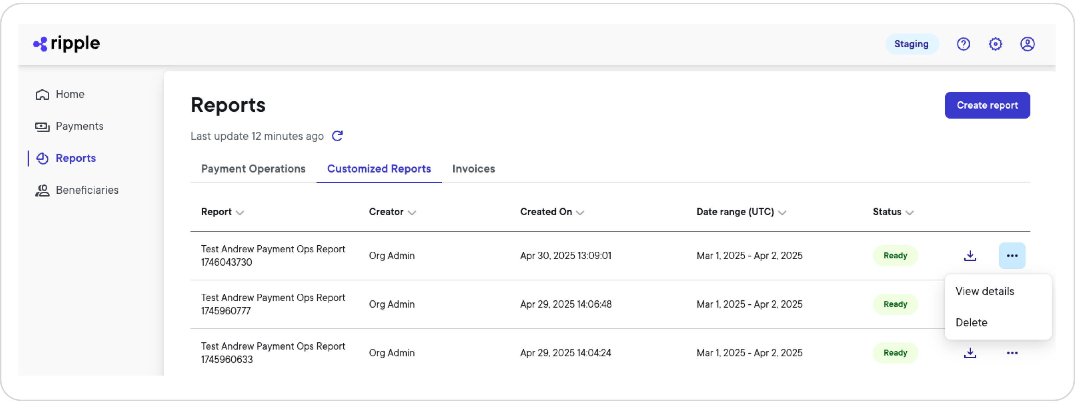Download the Apr 30 report
1075x401 pixels.
tap(970, 255)
